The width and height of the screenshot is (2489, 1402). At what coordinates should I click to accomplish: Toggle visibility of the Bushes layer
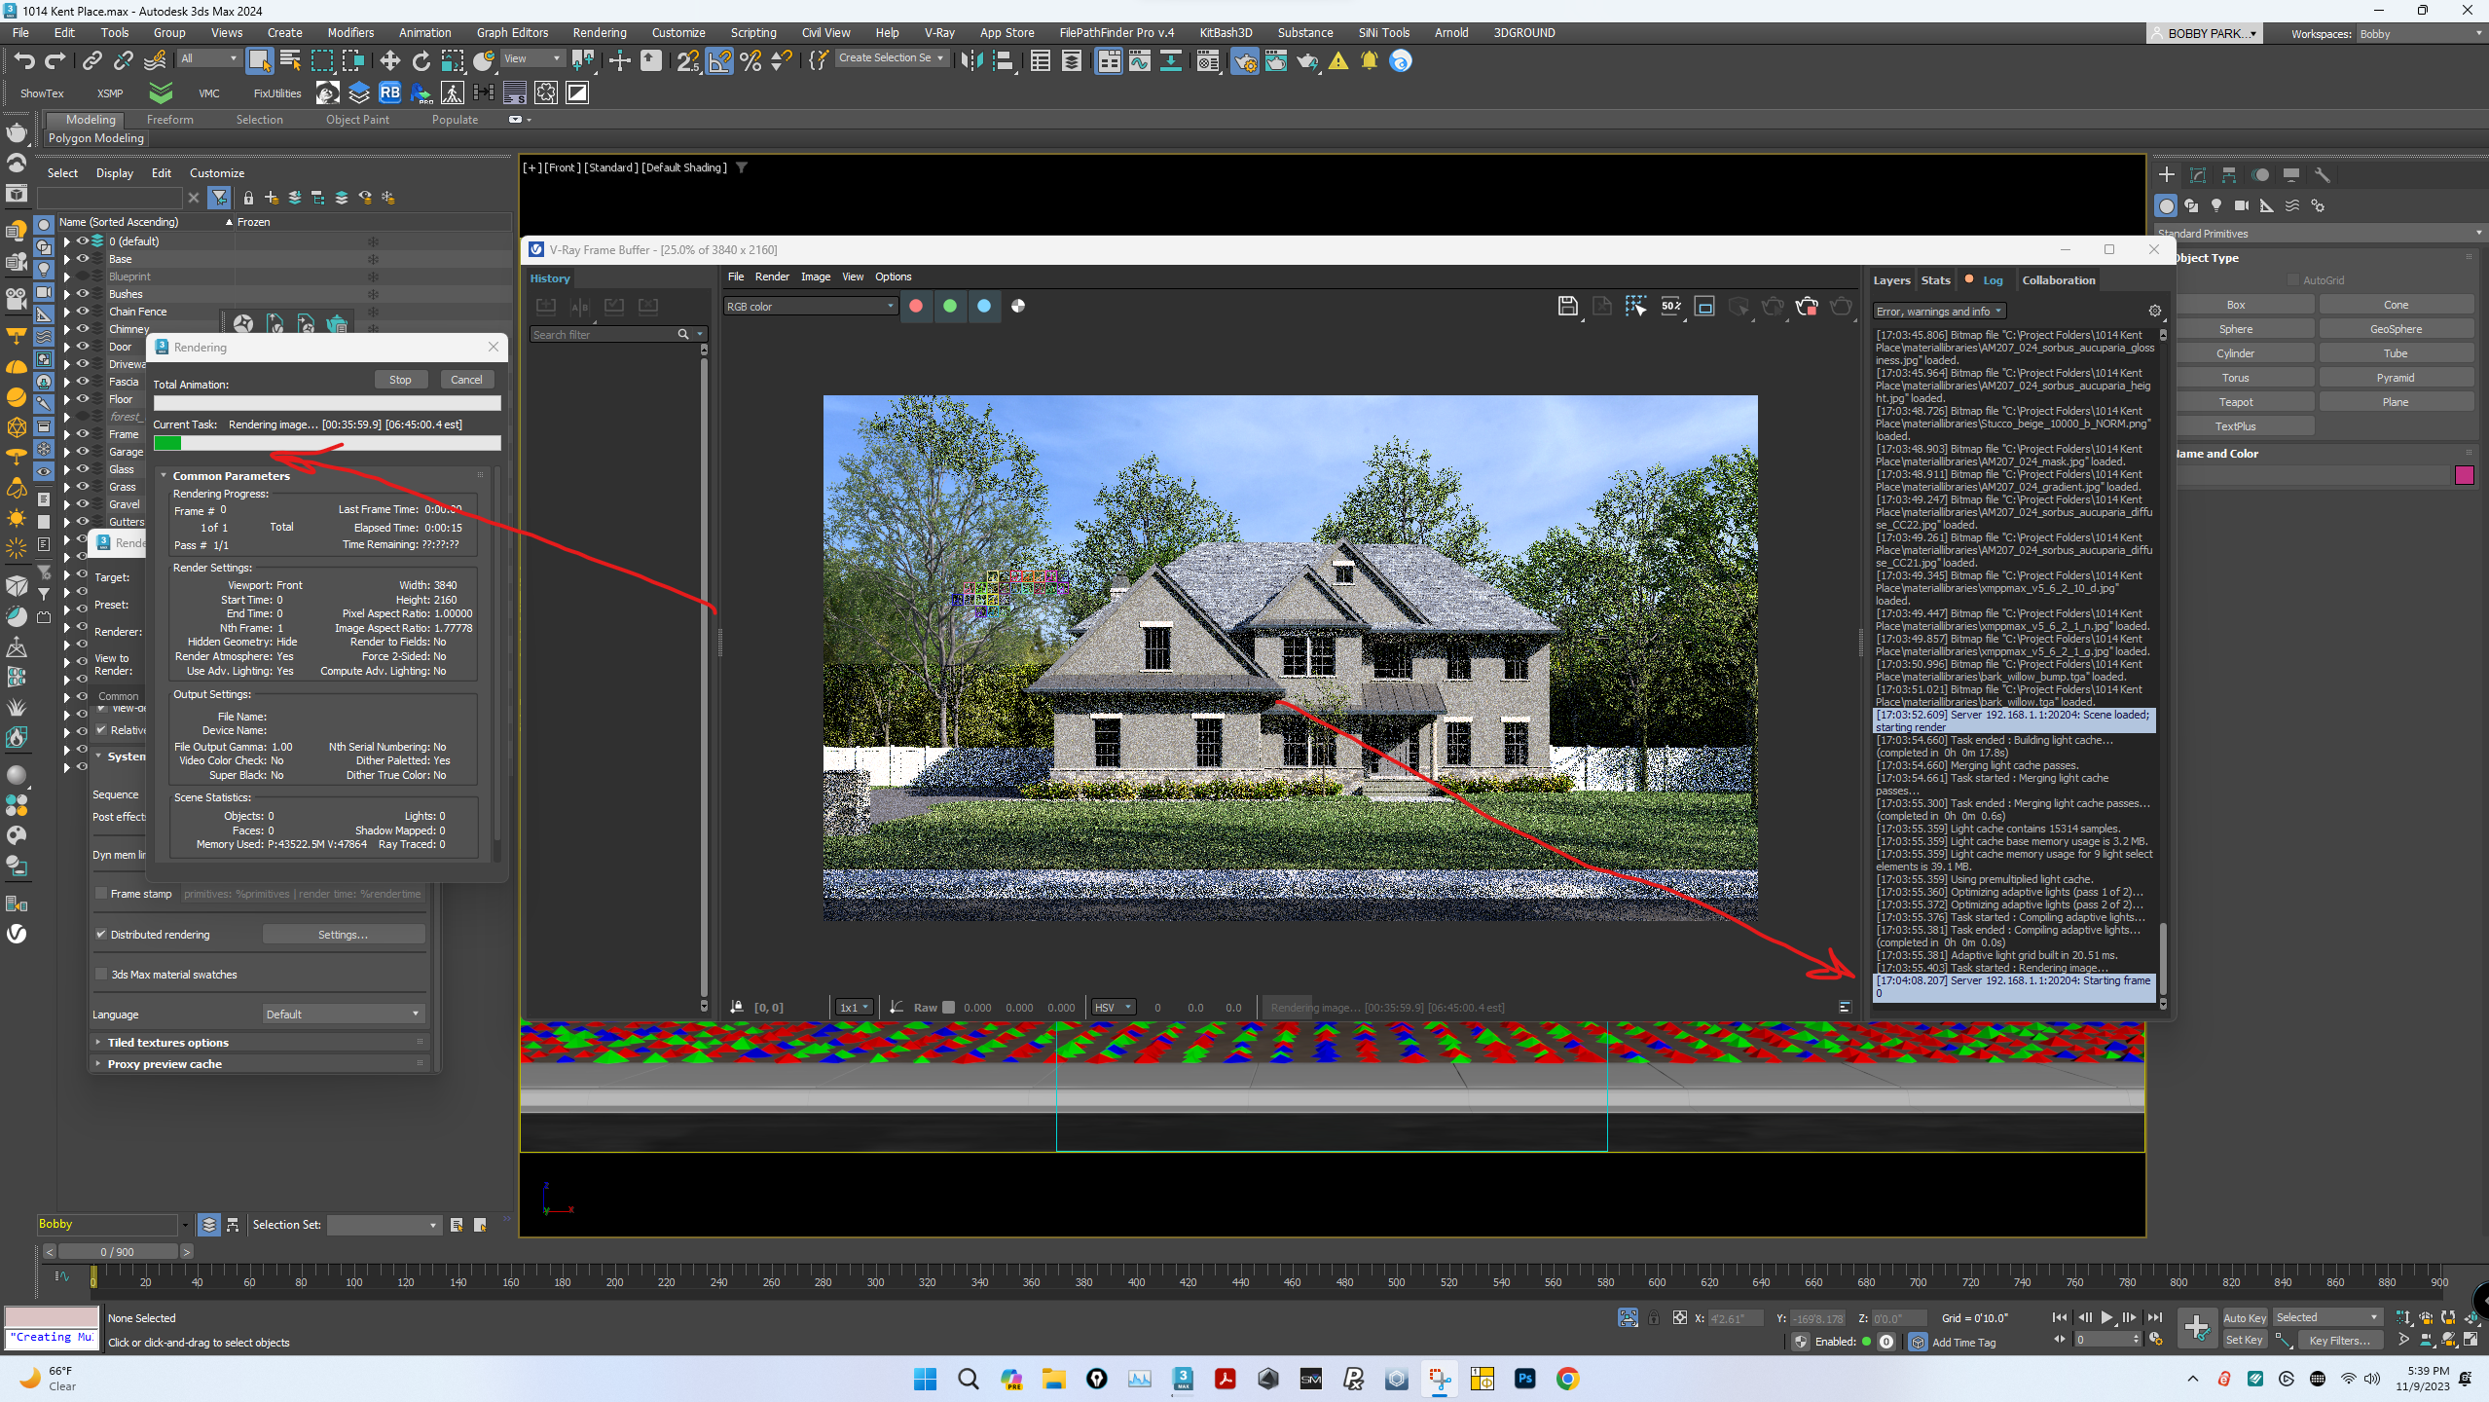83,293
